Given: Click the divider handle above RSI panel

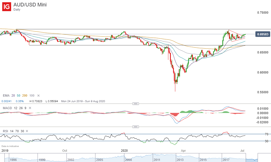Looking at the screenshot, I should [135, 127].
